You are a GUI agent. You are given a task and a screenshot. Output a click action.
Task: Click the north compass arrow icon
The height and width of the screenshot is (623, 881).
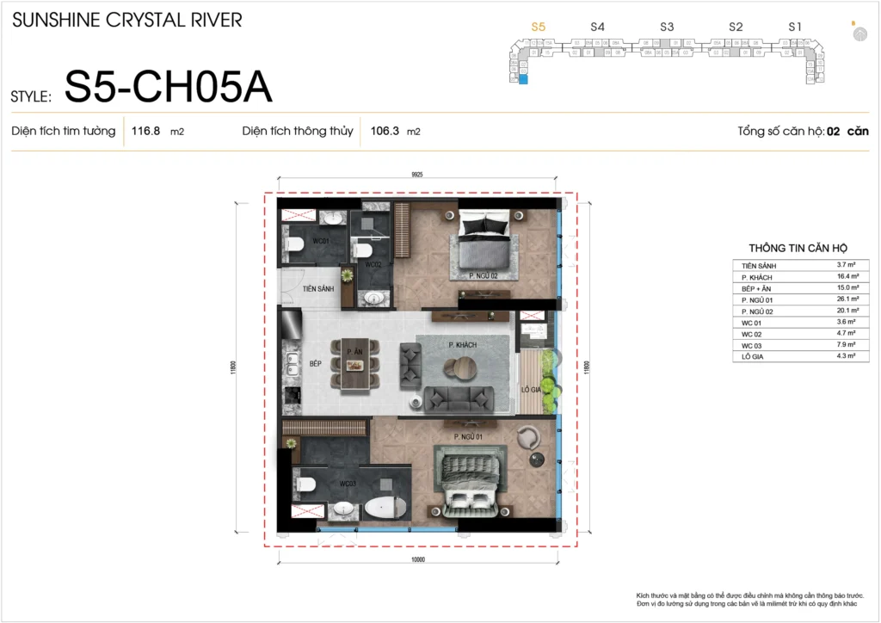point(859,34)
